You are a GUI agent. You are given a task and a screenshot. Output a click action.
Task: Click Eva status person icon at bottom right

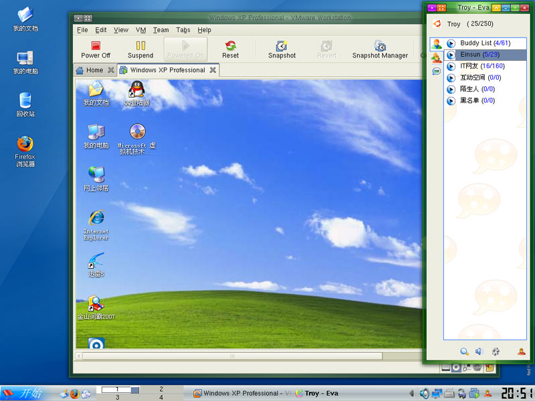tap(522, 352)
